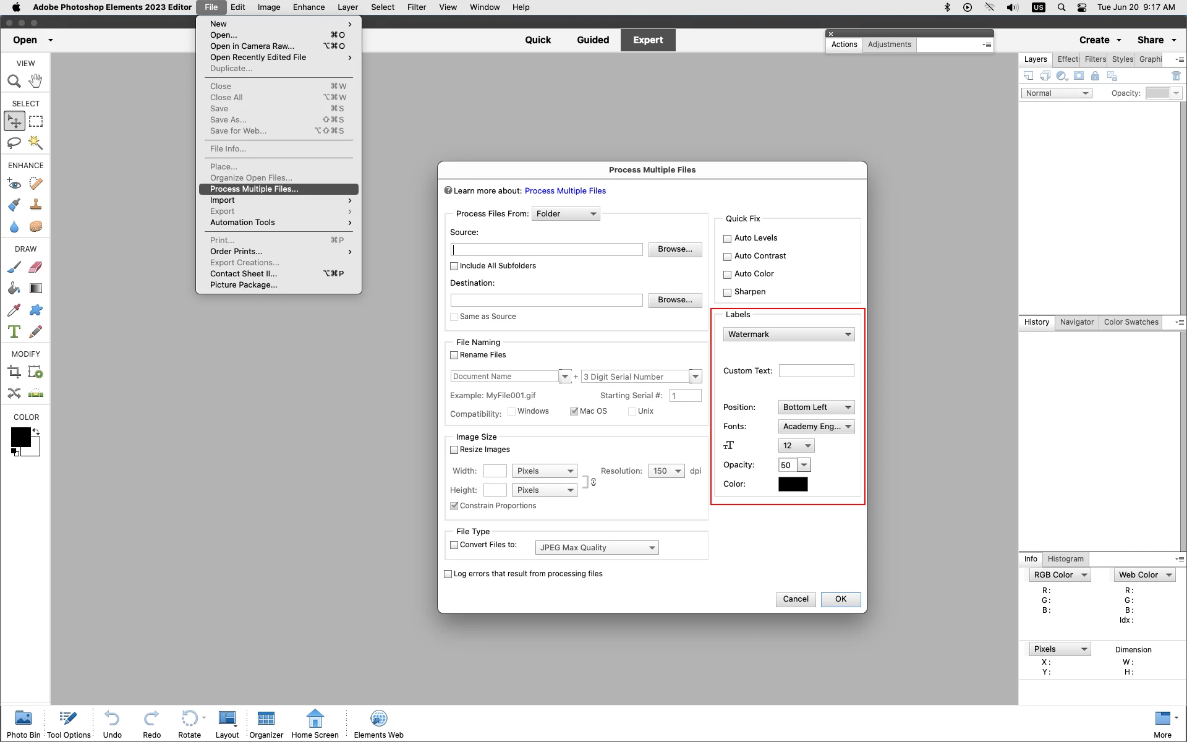Image resolution: width=1187 pixels, height=742 pixels.
Task: Select the Horizontal Type tool
Action: click(14, 331)
